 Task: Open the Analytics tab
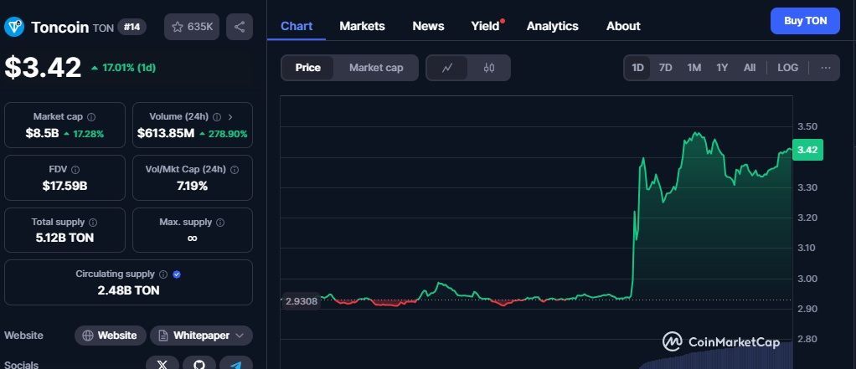[552, 26]
